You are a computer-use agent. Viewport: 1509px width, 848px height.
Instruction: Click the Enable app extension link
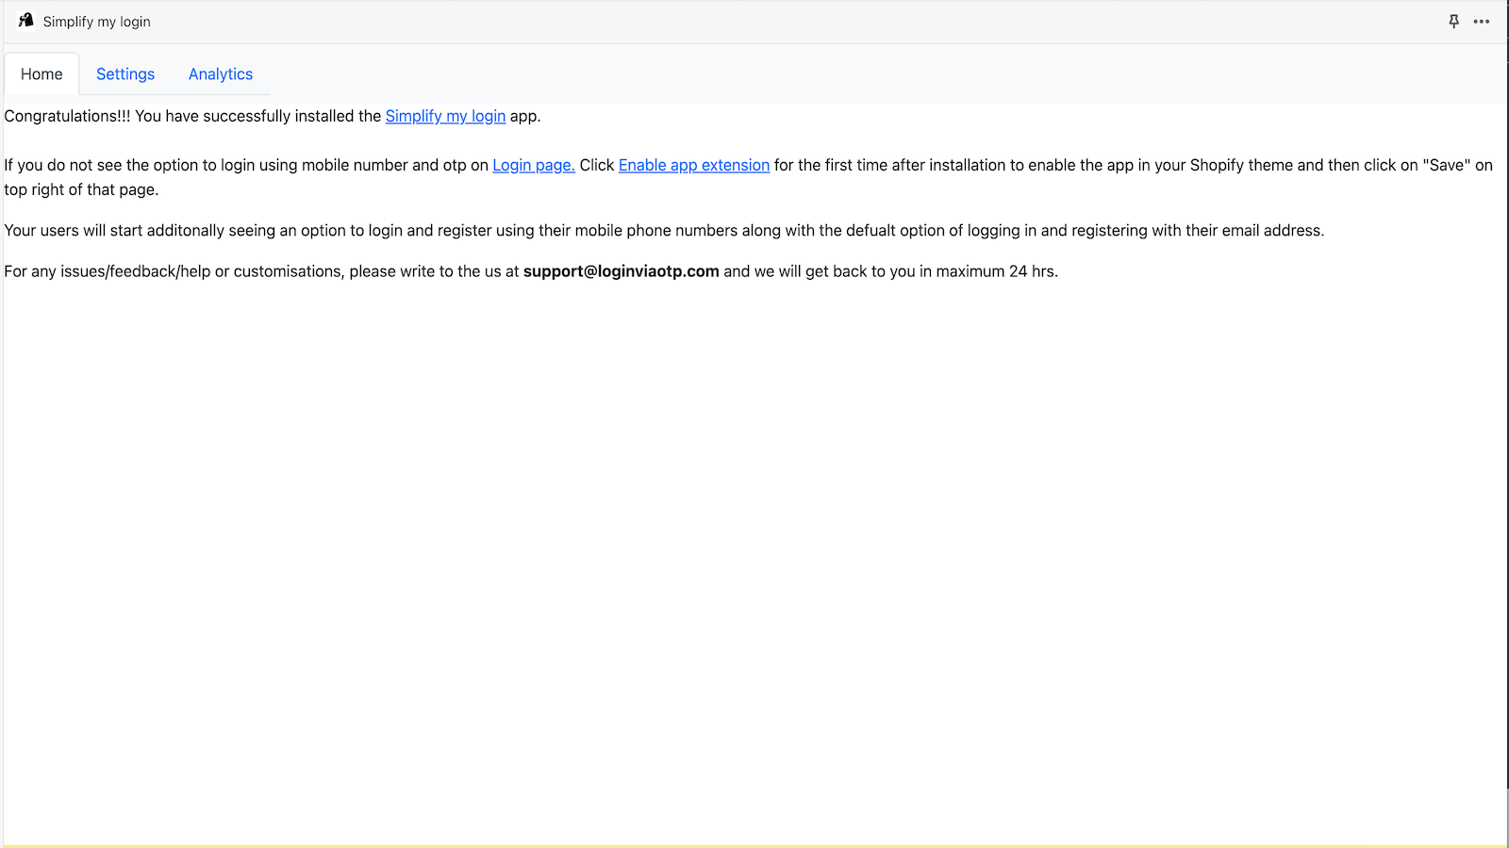pos(693,165)
